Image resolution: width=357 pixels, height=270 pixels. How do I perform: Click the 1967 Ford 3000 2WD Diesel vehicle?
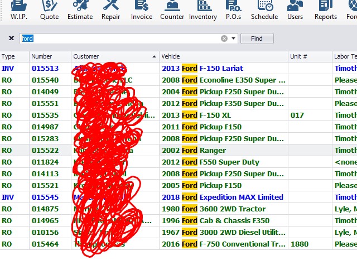point(224,233)
